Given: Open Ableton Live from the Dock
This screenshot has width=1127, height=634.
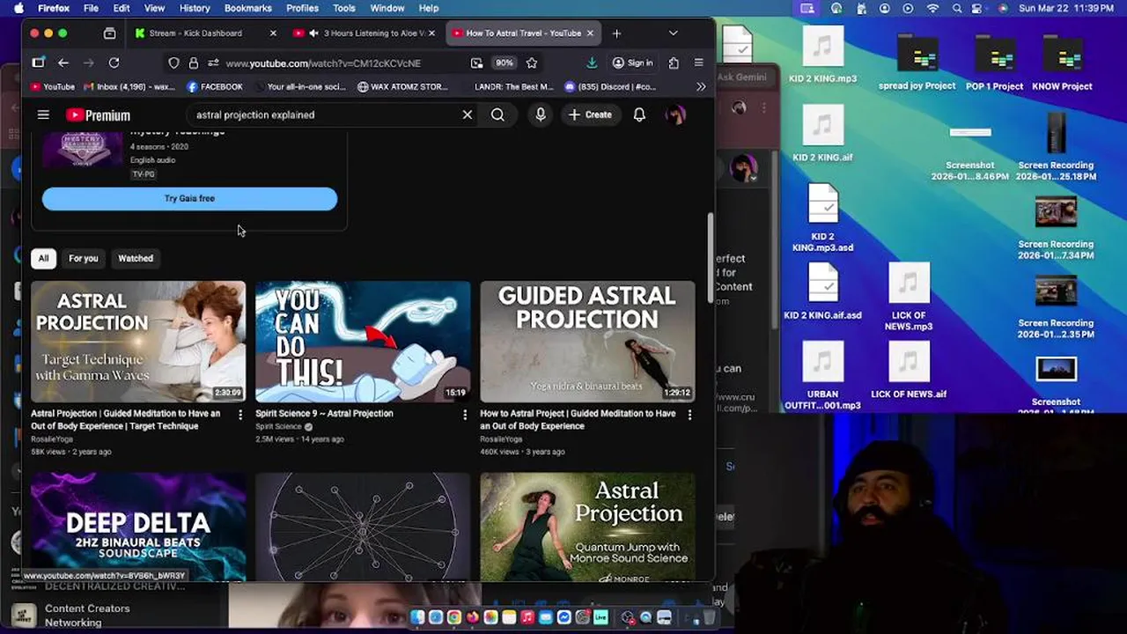Looking at the screenshot, I should tap(600, 617).
